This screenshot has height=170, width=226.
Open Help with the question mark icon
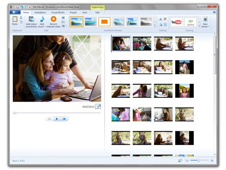click(214, 12)
